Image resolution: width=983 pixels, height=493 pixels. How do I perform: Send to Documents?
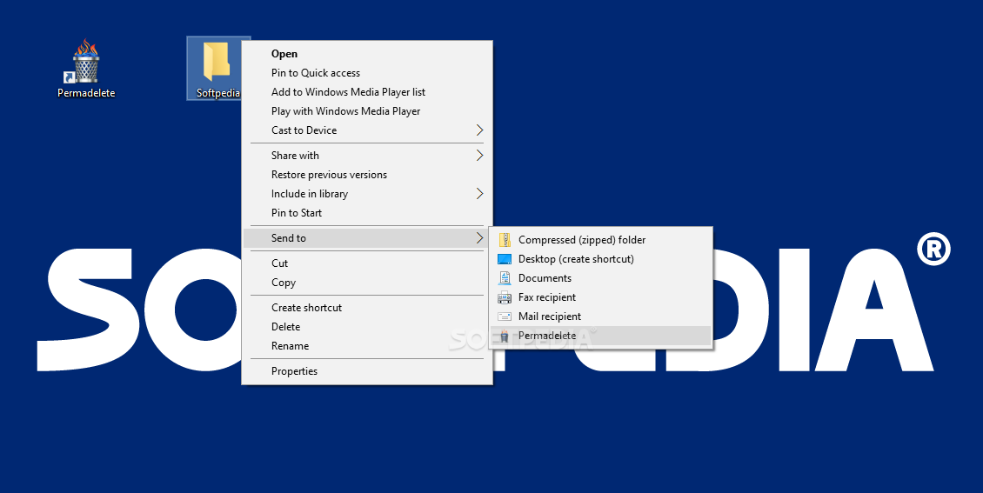coord(600,278)
